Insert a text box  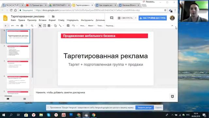[45, 26]
